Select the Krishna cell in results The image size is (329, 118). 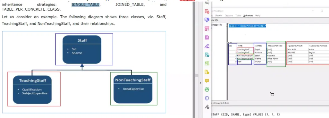point(258,59)
